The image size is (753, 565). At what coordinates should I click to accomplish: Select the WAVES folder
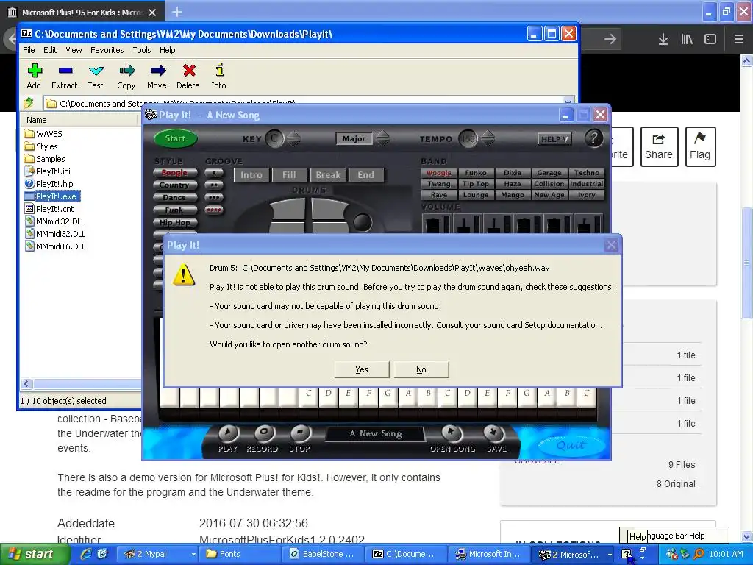click(43, 134)
